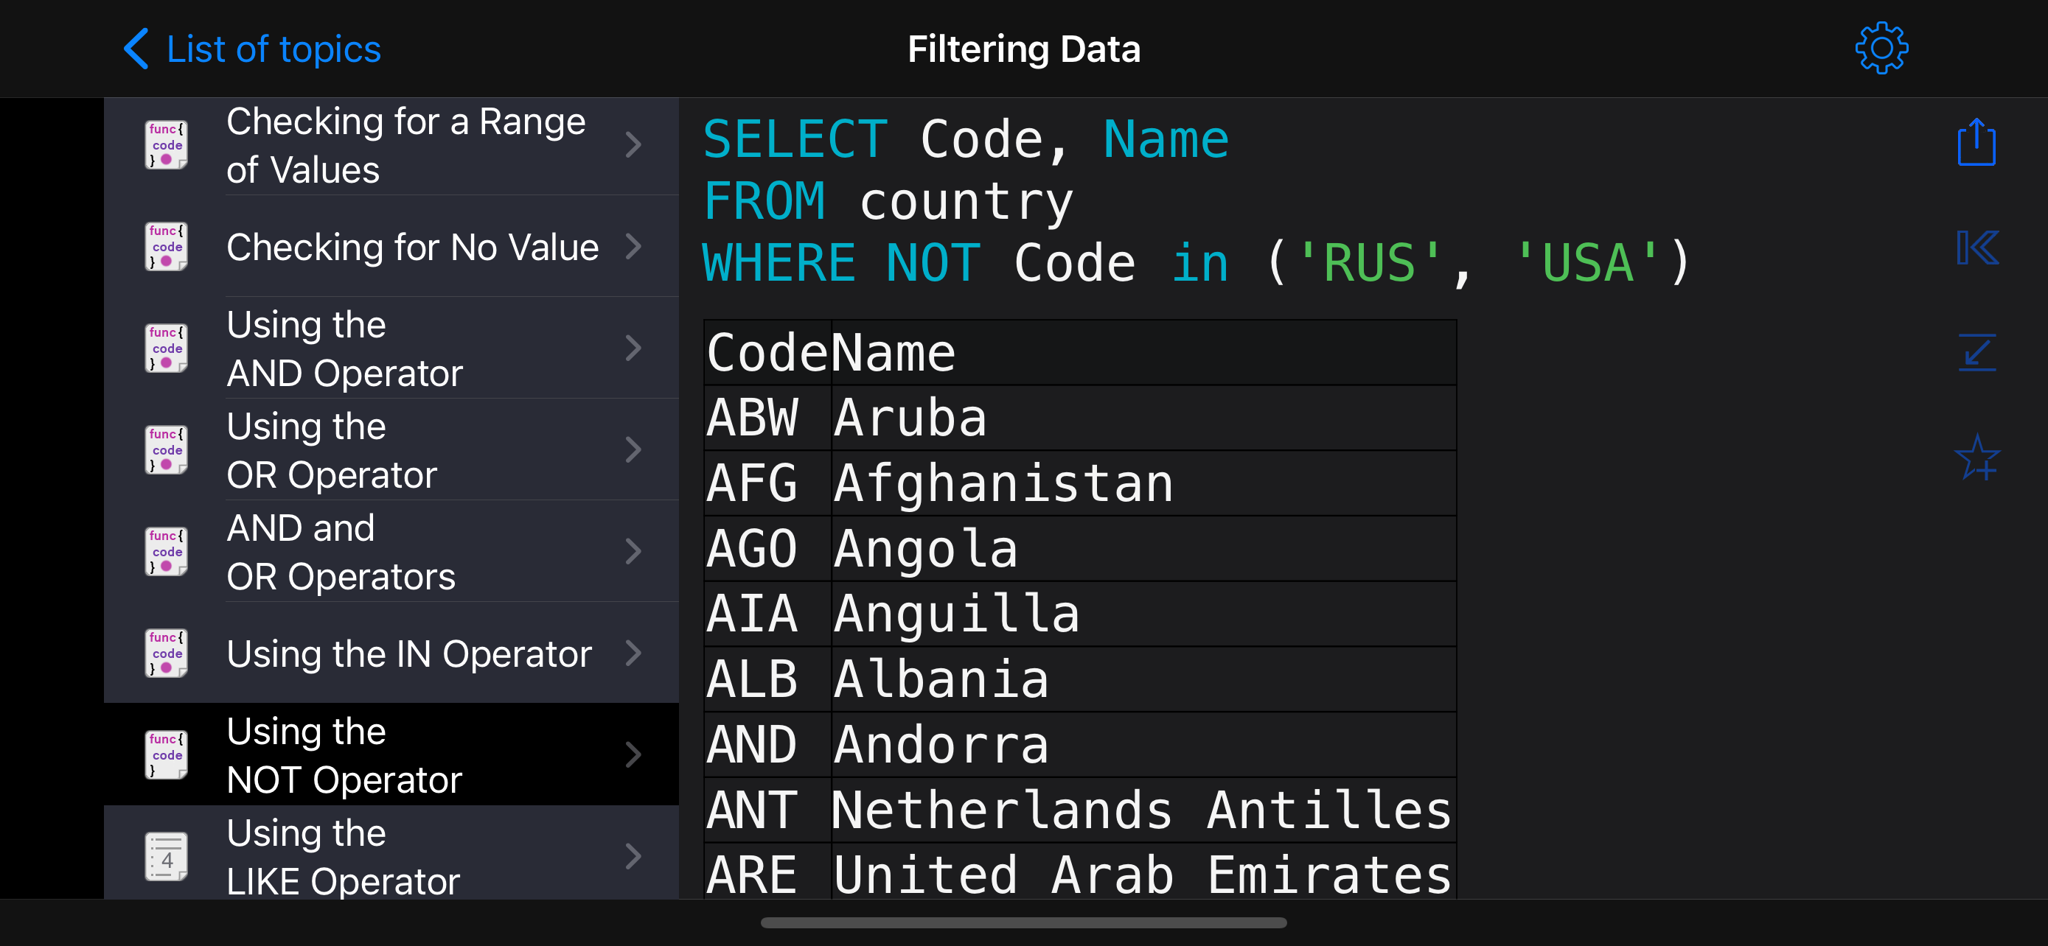Click the back chevron beside List of topics
Viewport: 2048px width, 946px height.
pos(136,49)
